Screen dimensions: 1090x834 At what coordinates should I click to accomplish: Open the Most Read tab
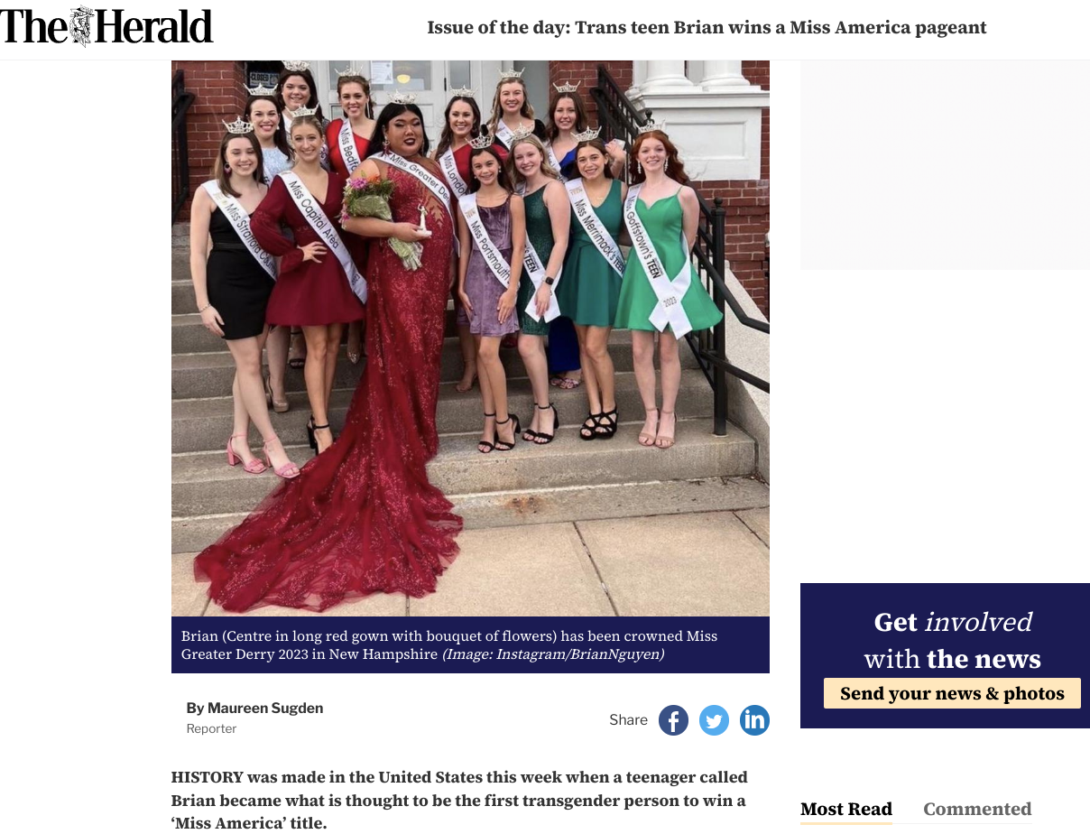click(846, 809)
